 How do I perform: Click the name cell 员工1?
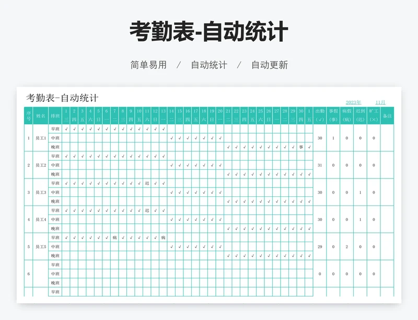41,138
